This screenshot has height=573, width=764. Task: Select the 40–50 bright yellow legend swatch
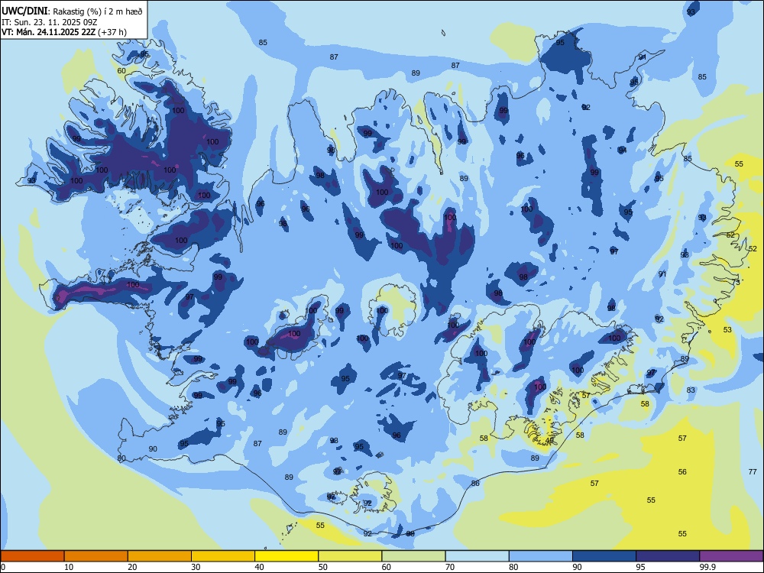click(286, 556)
